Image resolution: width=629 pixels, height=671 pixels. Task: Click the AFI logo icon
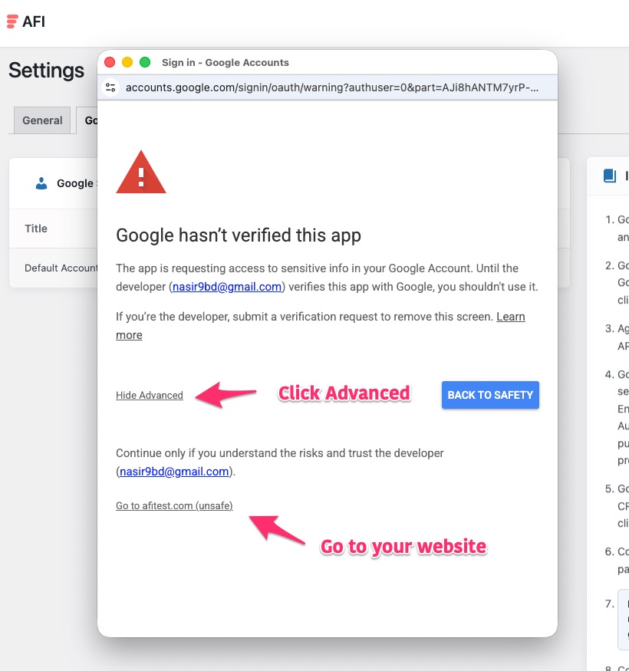(12, 21)
